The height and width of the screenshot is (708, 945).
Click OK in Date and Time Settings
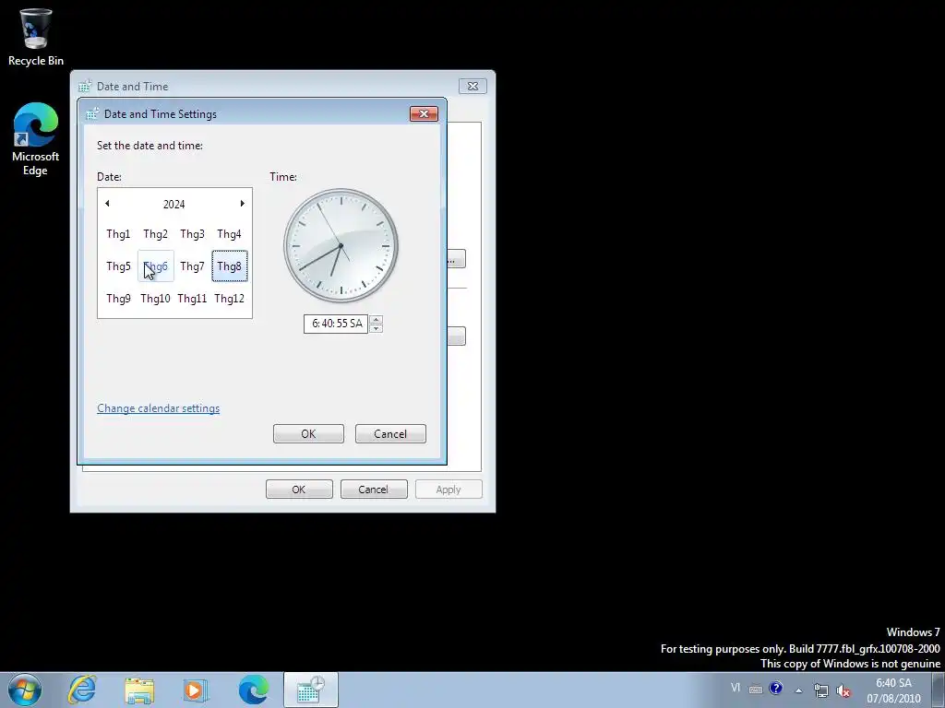tap(308, 434)
